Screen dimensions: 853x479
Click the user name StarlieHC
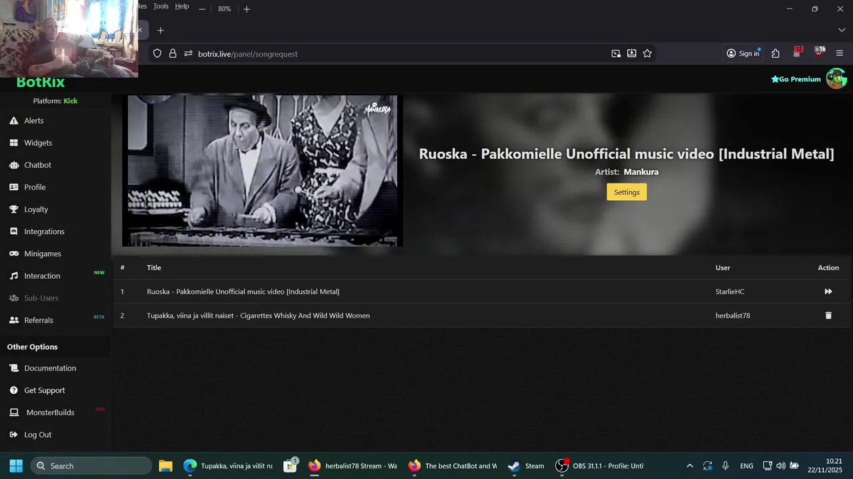pos(730,291)
